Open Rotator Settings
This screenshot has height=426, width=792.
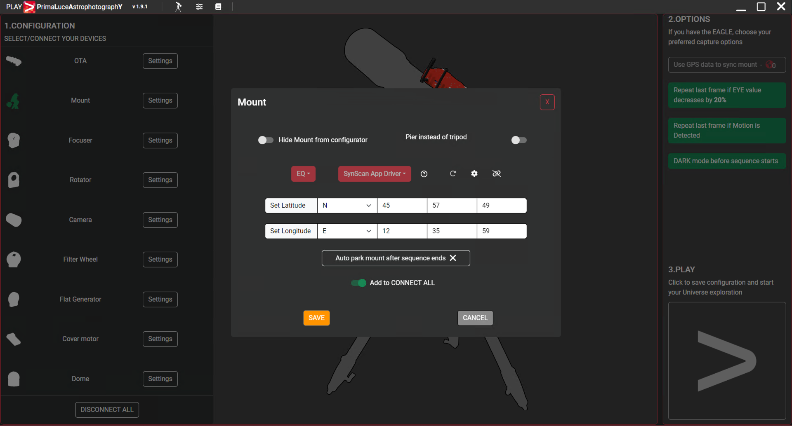click(x=160, y=180)
